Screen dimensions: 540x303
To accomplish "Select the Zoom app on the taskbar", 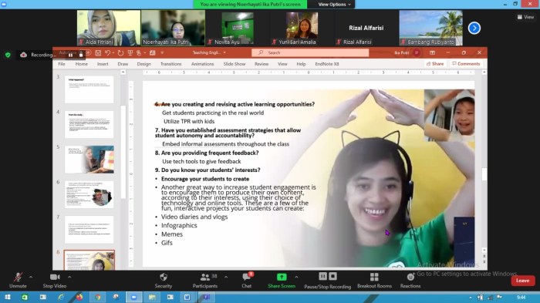I will tap(134, 297).
